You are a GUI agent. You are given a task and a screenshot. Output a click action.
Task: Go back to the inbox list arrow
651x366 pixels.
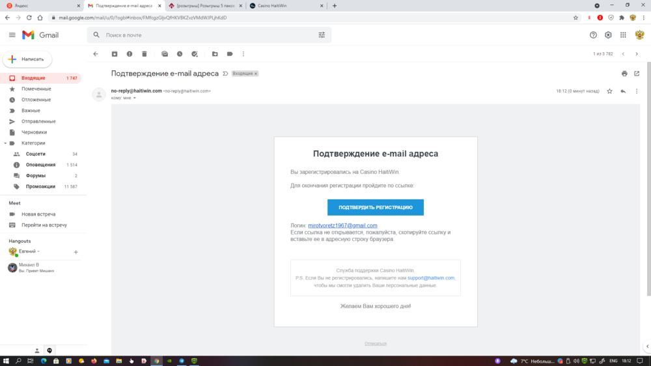point(96,54)
